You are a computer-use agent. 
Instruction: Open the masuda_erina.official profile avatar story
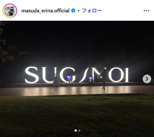point(10,11)
